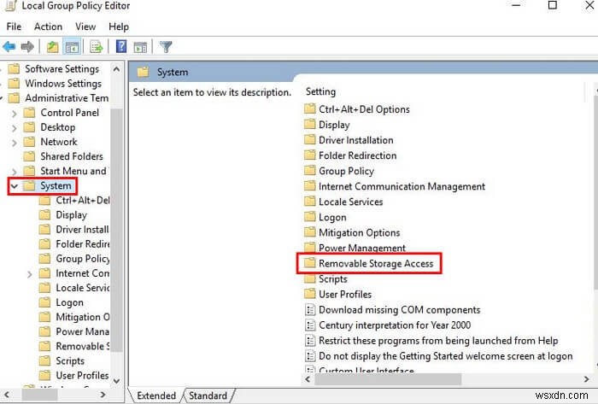Select Shared Folders in the tree
This screenshot has width=598, height=404.
point(72,156)
